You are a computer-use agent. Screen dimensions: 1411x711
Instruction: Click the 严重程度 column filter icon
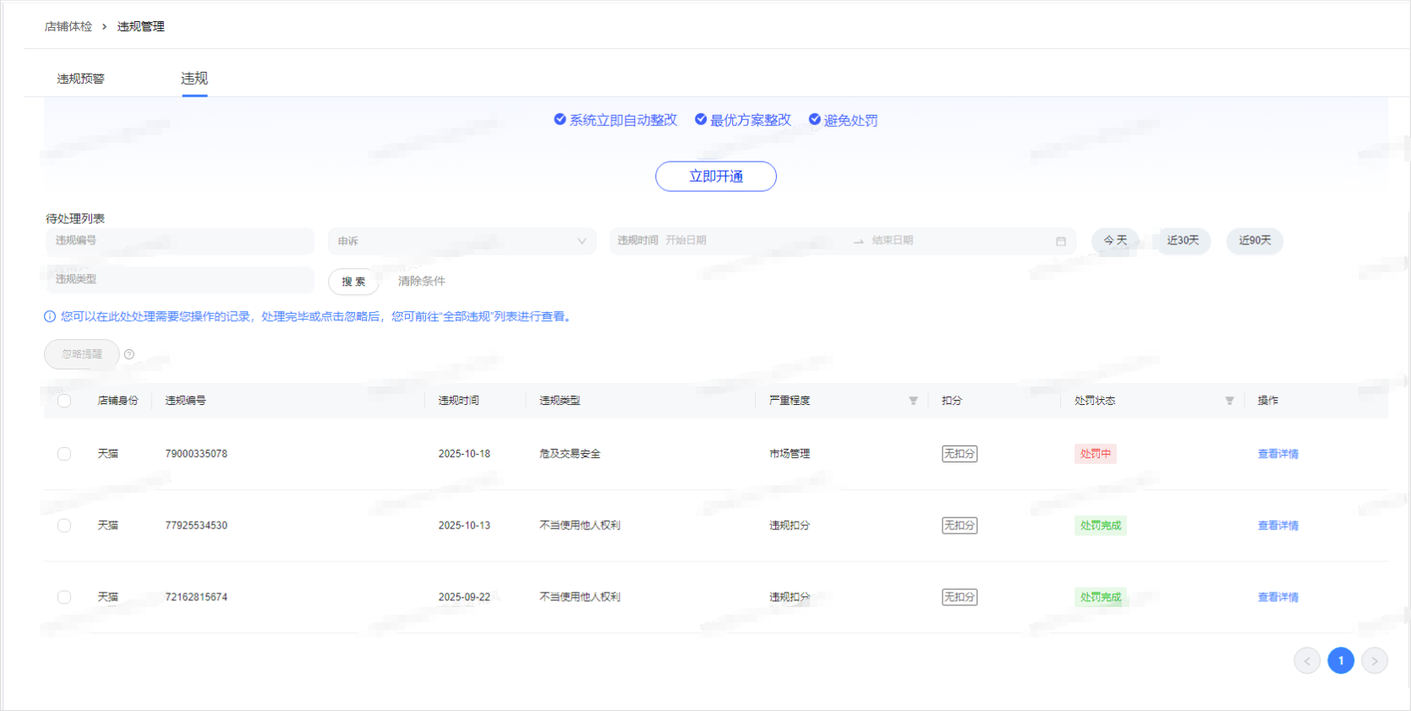(913, 401)
